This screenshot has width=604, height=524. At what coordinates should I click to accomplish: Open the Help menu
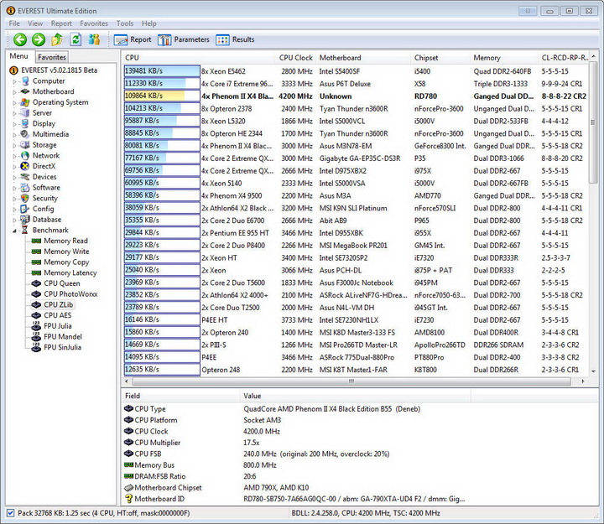[148, 23]
